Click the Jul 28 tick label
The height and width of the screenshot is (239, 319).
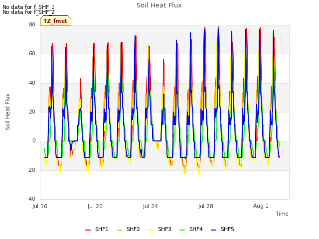(206, 206)
